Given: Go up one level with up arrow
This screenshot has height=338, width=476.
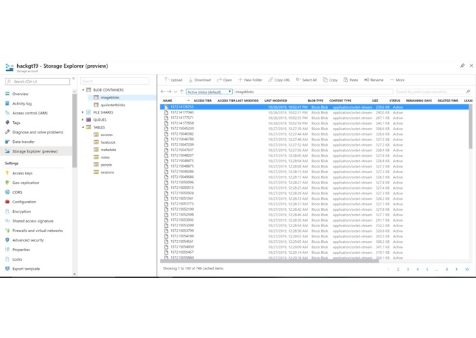Looking at the screenshot, I should pos(181,92).
